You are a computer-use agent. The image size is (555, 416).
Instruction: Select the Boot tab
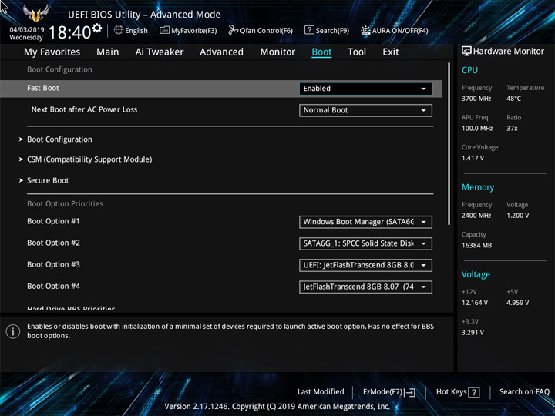(321, 52)
